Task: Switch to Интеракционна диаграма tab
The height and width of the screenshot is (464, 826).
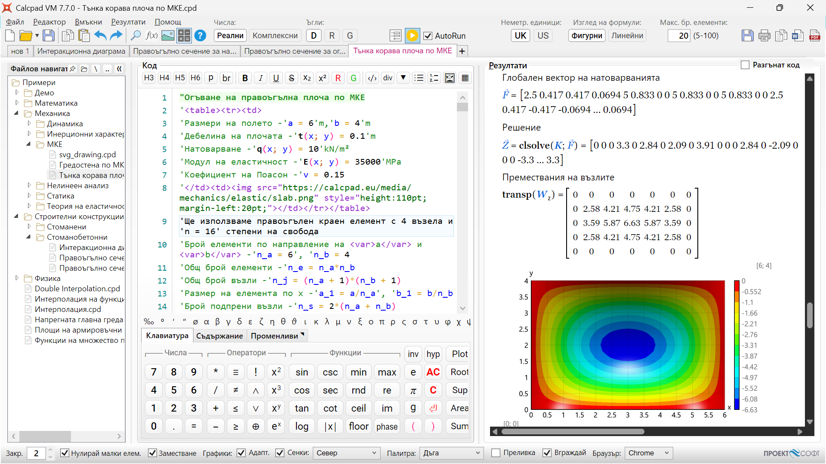Action: point(81,51)
